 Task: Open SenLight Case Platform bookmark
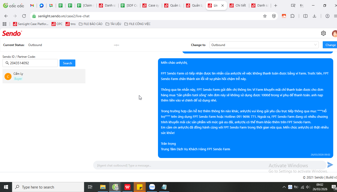click(31, 24)
